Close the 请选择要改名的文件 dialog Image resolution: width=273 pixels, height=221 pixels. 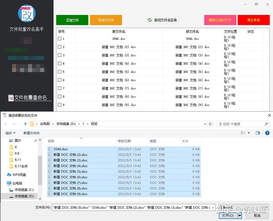pos(269,115)
